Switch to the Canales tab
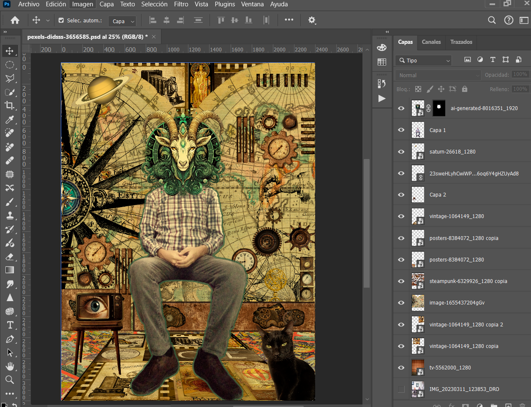Screen dimensions: 531x407 (x=431, y=42)
